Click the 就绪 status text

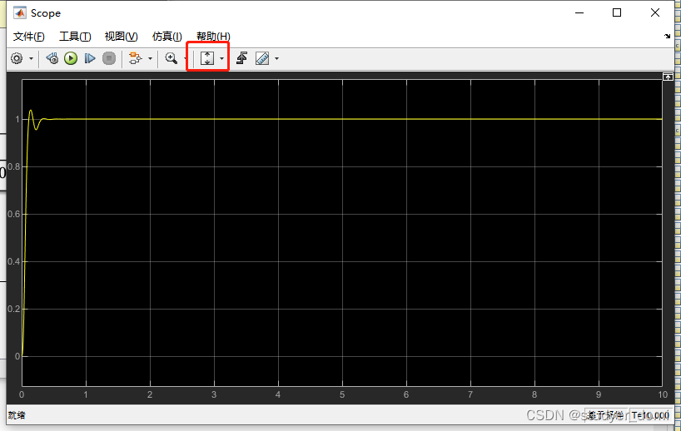pyautogui.click(x=17, y=415)
